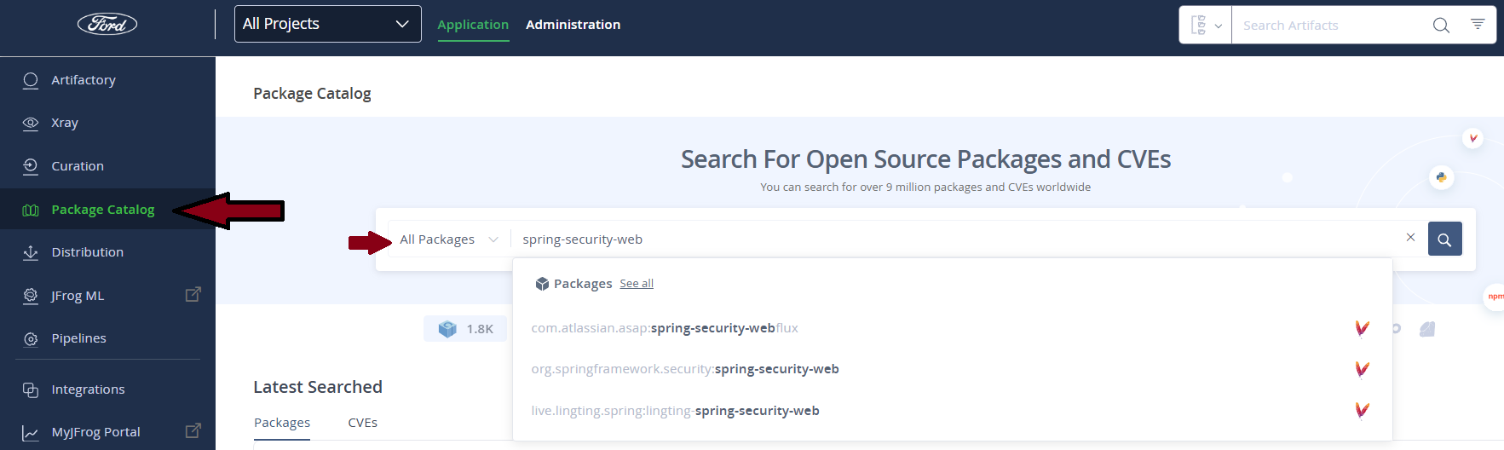
Task: Click the Packages cube icon in suggestions
Action: (542, 284)
